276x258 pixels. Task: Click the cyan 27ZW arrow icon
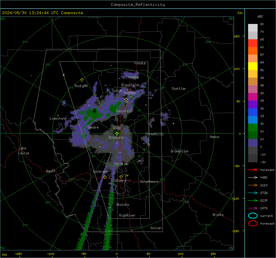coord(253,193)
